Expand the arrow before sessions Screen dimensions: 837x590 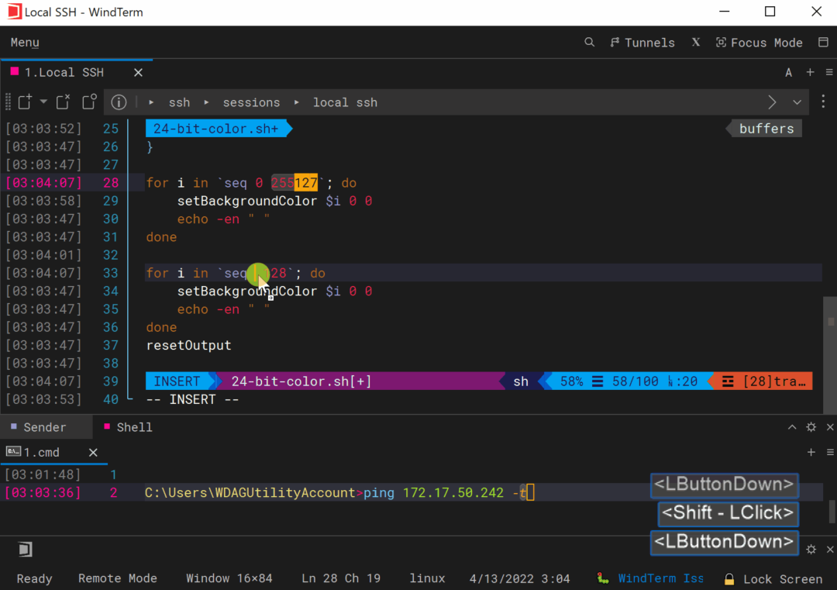tap(207, 102)
